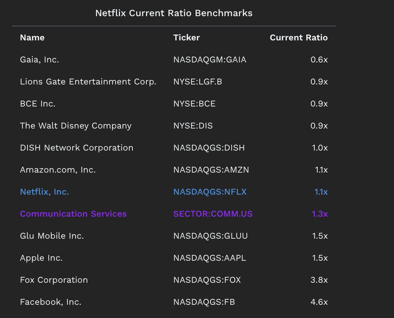The width and height of the screenshot is (394, 318).
Task: Click Netflix's 1.1x ratio value
Action: [321, 192]
